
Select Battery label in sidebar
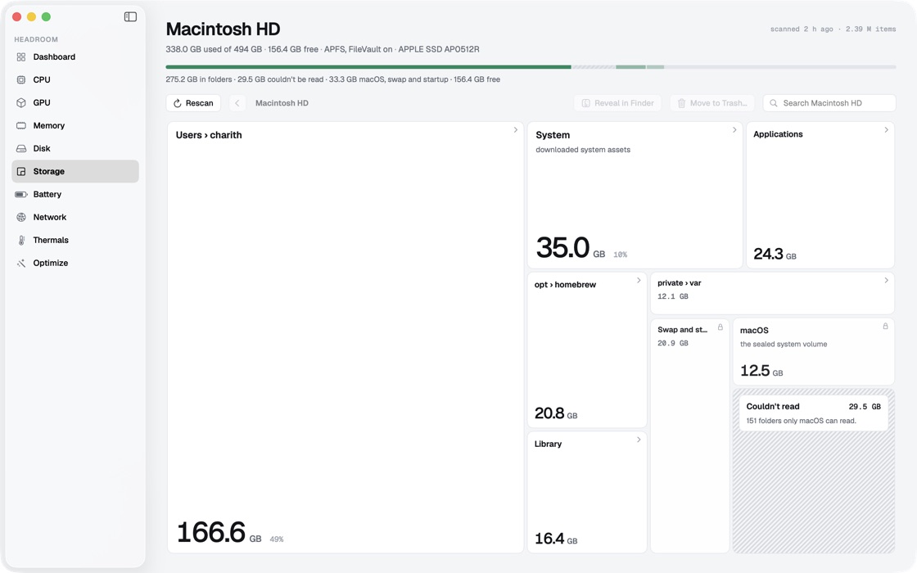47,194
